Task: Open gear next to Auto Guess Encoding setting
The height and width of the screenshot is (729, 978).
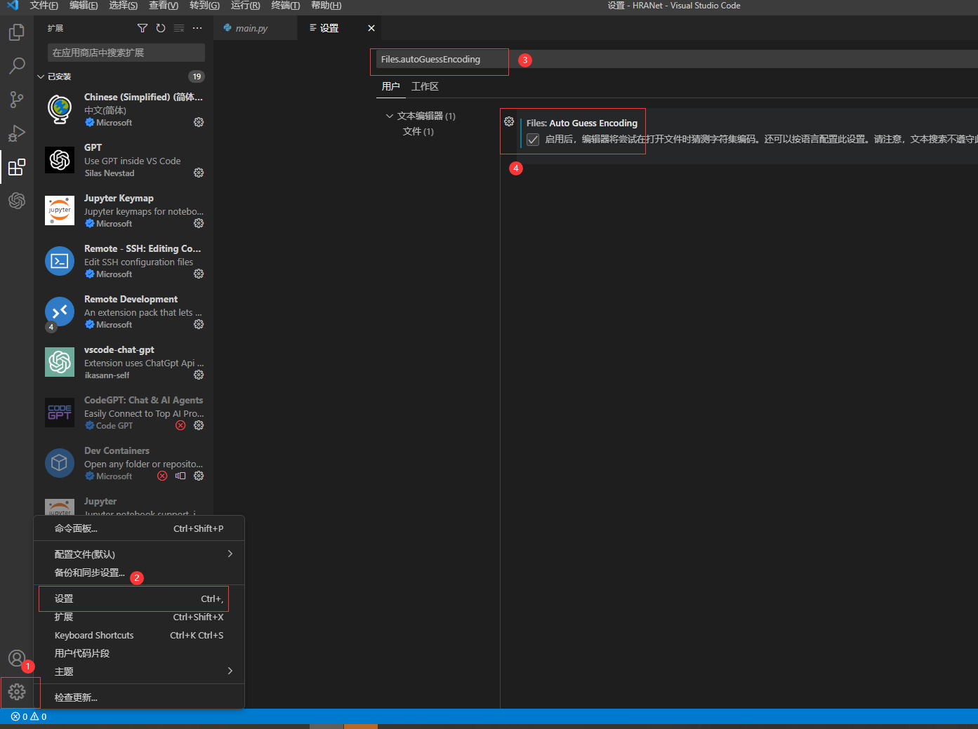Action: 509,121
